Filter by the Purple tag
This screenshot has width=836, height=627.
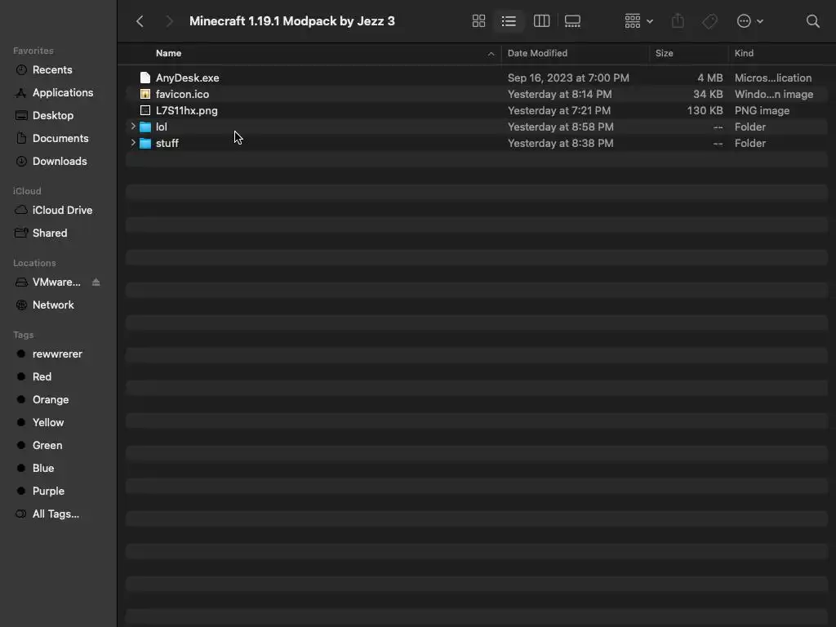48,491
